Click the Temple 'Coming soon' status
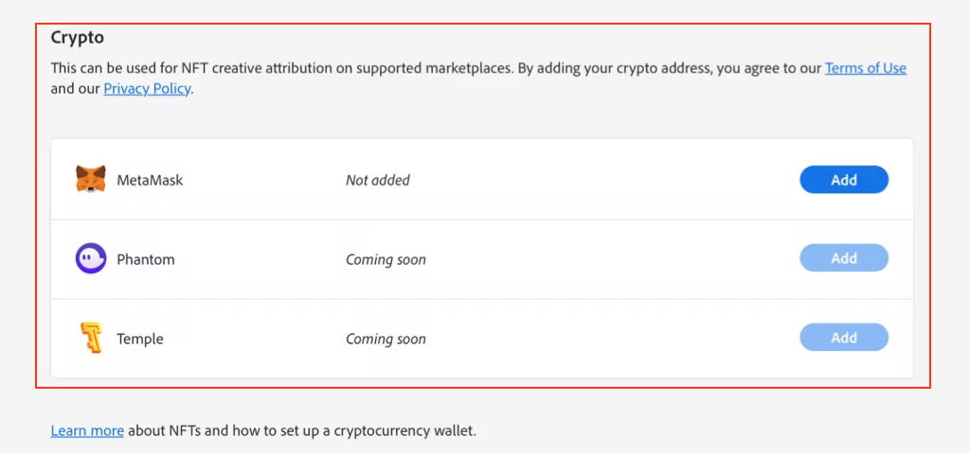The width and height of the screenshot is (970, 453). (386, 339)
